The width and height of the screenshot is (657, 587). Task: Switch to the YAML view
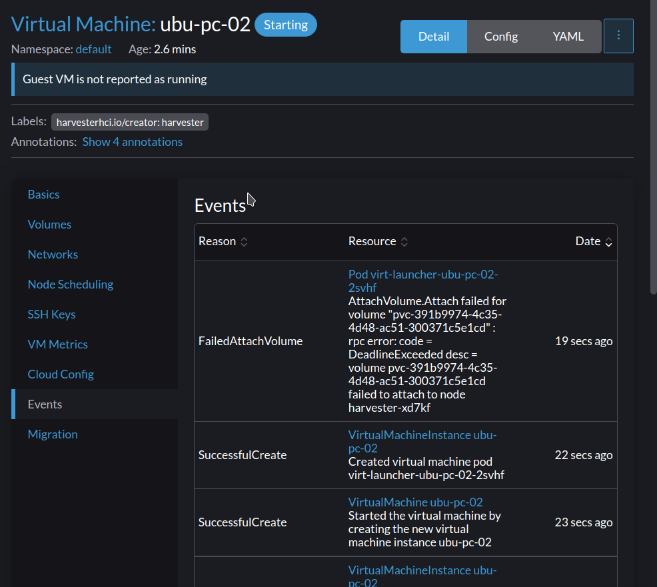point(568,37)
